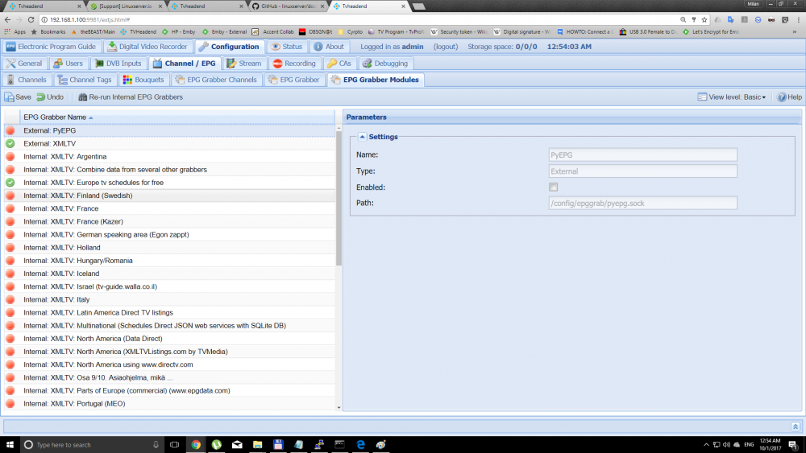Select Internal: XMLTV: Iceland row
Viewport: 806px width, 453px height.
pyautogui.click(x=169, y=274)
